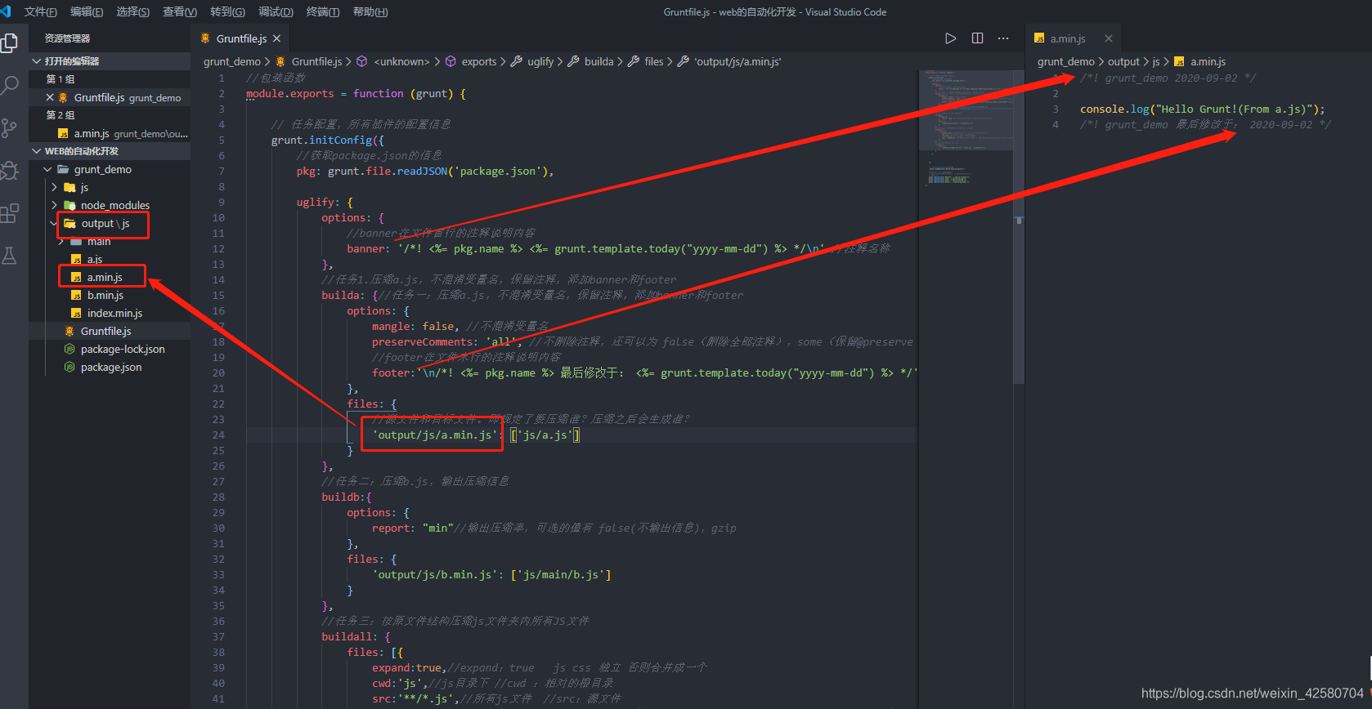Expand the js folder
This screenshot has width=1372, height=709.
110,187
